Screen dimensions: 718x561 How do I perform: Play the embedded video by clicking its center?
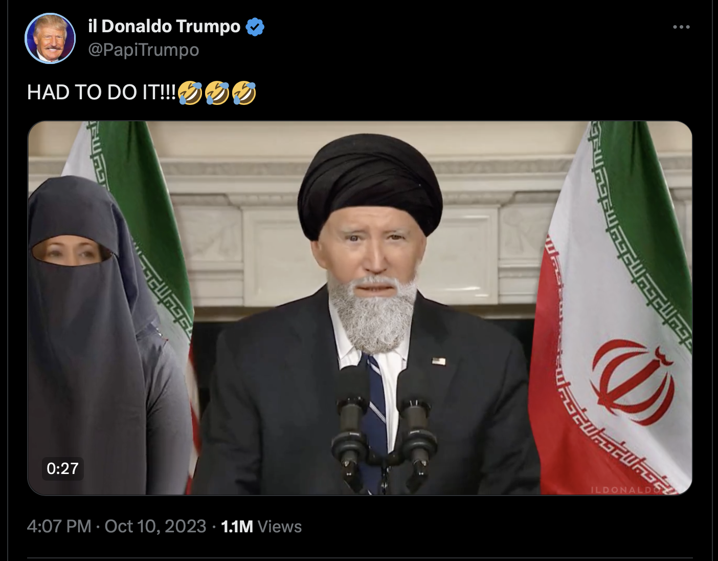tap(360, 308)
